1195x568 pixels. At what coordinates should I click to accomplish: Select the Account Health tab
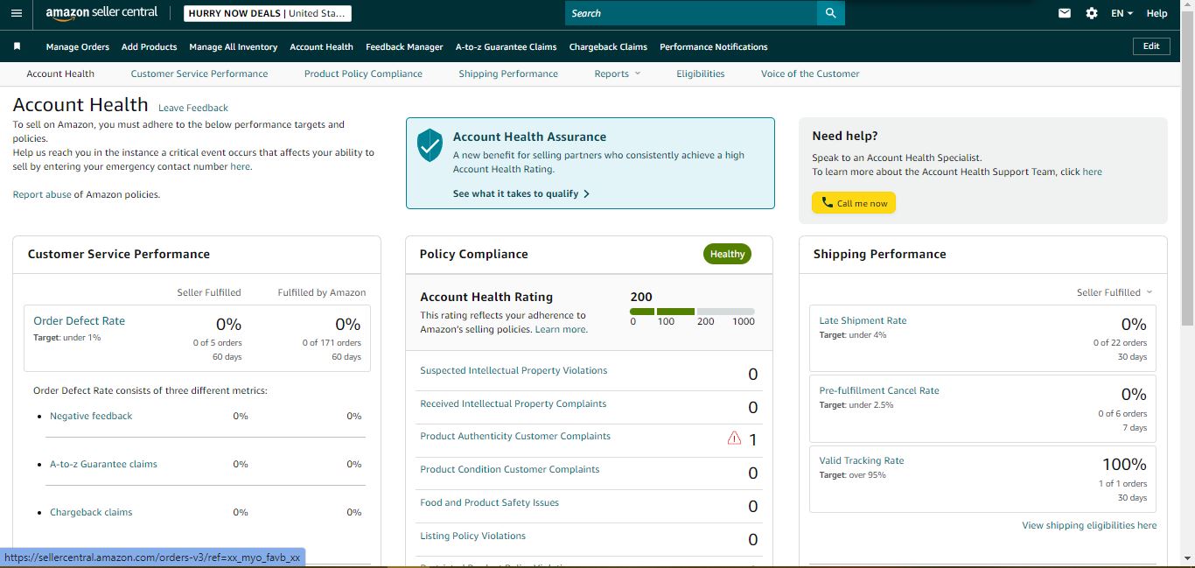point(60,74)
